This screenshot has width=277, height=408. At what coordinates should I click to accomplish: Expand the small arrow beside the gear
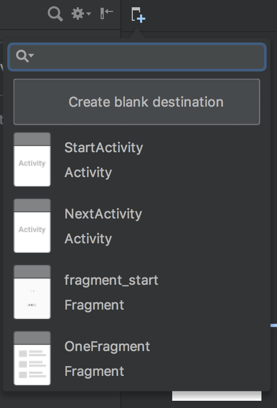coord(89,13)
